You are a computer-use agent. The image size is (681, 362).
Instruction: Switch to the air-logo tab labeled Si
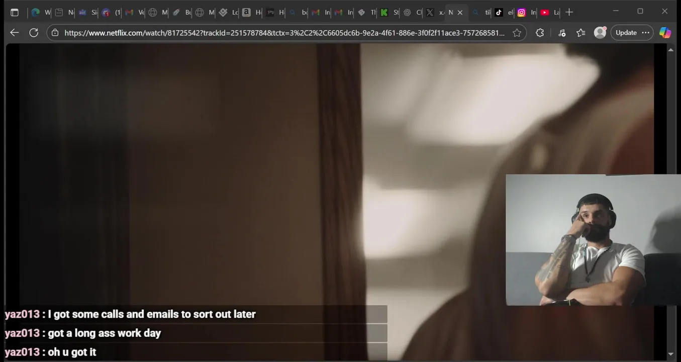[87, 13]
